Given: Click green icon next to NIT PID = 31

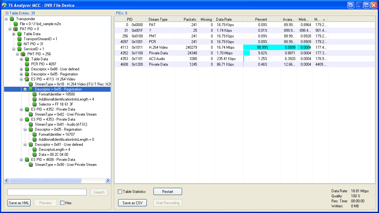Looking at the screenshot, I should pyautogui.click(x=20, y=44).
